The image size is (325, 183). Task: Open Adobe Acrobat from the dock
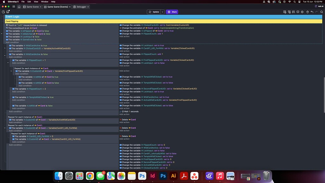coord(184,176)
